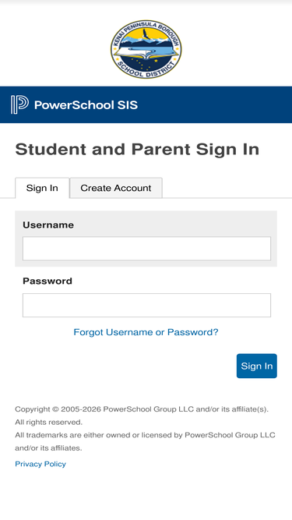Switch to the Create Account tab

pos(116,188)
